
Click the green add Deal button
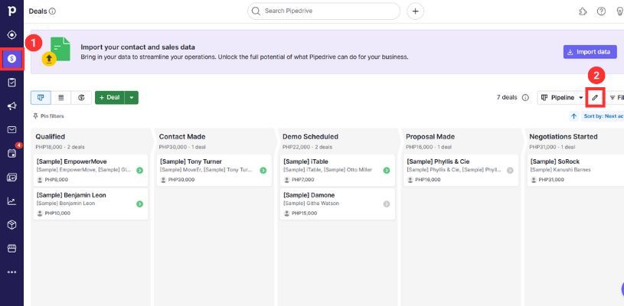[x=109, y=97]
